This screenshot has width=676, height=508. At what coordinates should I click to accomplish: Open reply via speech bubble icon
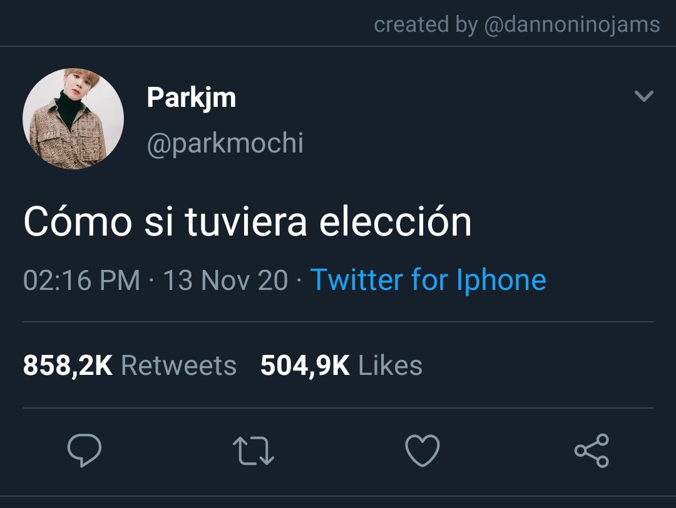click(x=84, y=451)
